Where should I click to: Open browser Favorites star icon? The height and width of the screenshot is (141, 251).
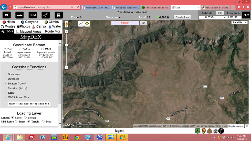click(244, 7)
